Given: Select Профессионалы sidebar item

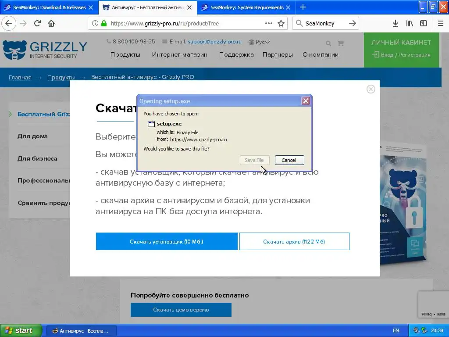Looking at the screenshot, I should 43,180.
